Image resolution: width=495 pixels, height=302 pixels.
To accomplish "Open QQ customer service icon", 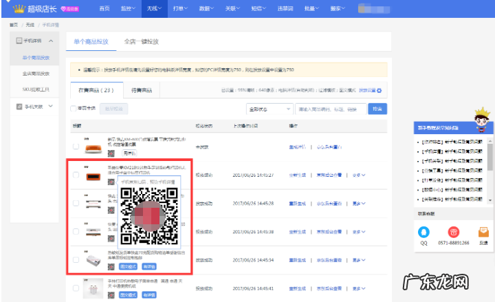I will (x=423, y=233).
